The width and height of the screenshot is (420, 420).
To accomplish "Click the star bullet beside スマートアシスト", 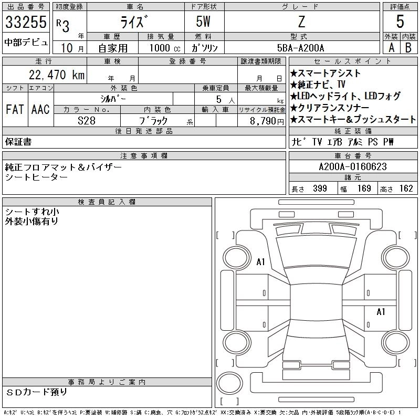I will pos(293,73).
